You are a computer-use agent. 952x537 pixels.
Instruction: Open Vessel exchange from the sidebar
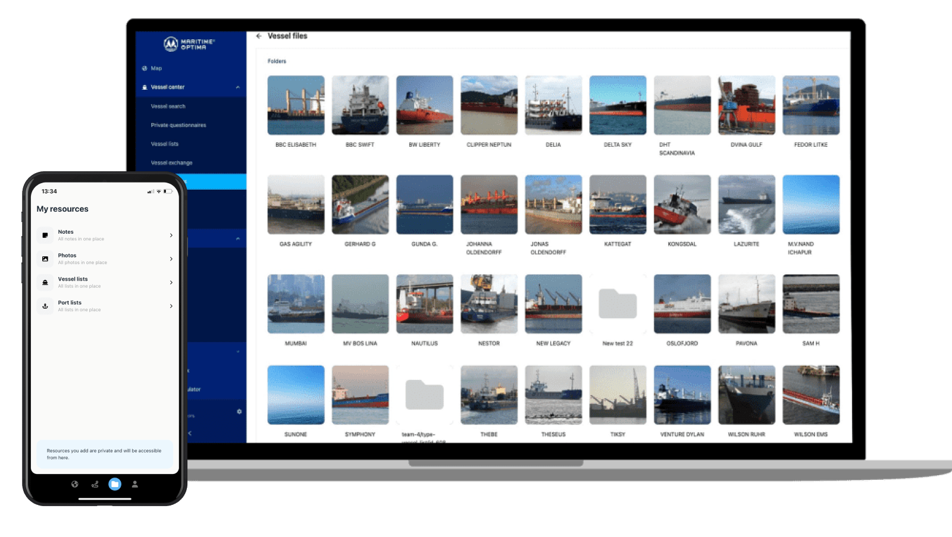pos(171,162)
